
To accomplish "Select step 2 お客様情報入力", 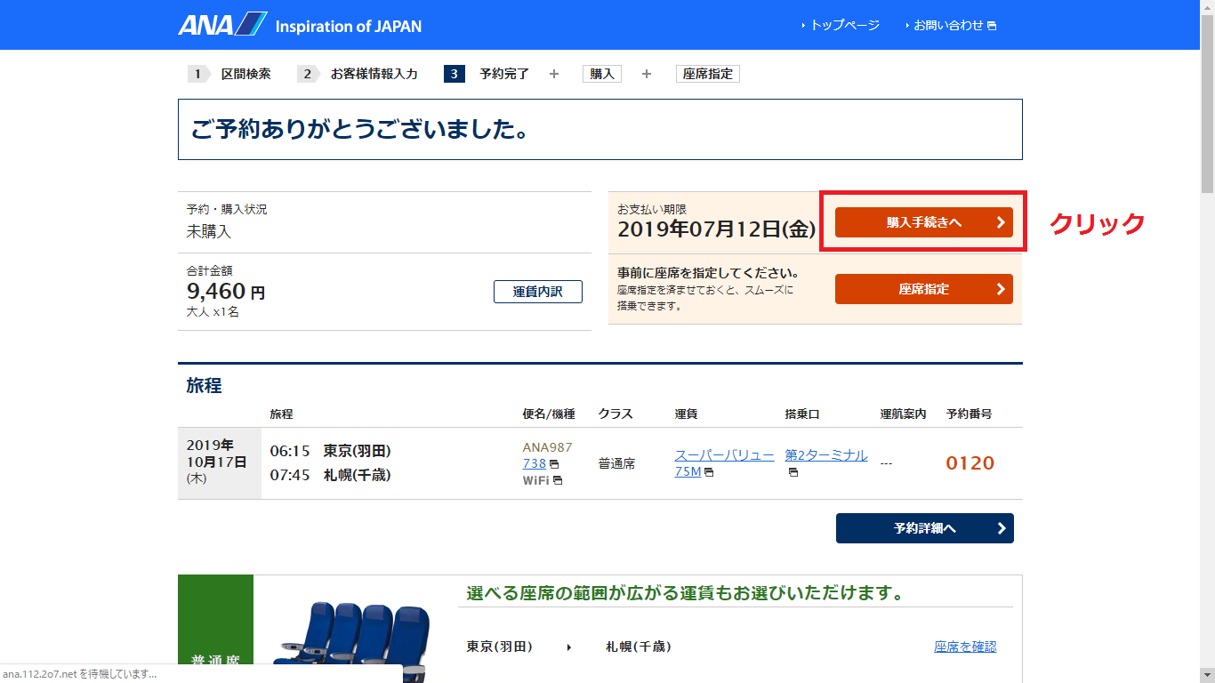I will click(374, 74).
